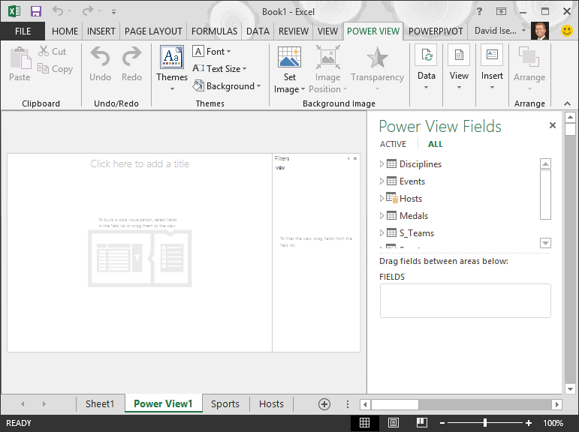Open the Insert ribbon group menu

point(492,67)
